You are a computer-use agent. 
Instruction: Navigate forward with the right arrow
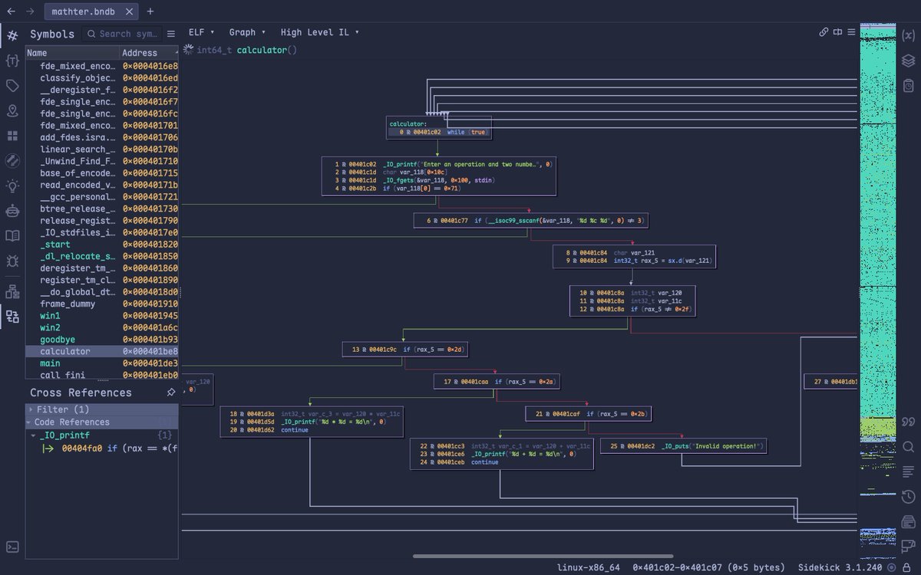click(29, 11)
